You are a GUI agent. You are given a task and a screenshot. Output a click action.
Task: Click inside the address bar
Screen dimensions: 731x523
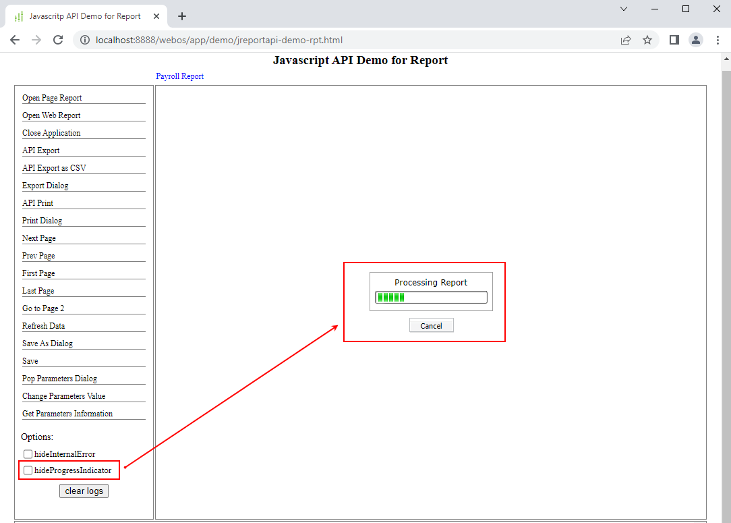pos(270,40)
